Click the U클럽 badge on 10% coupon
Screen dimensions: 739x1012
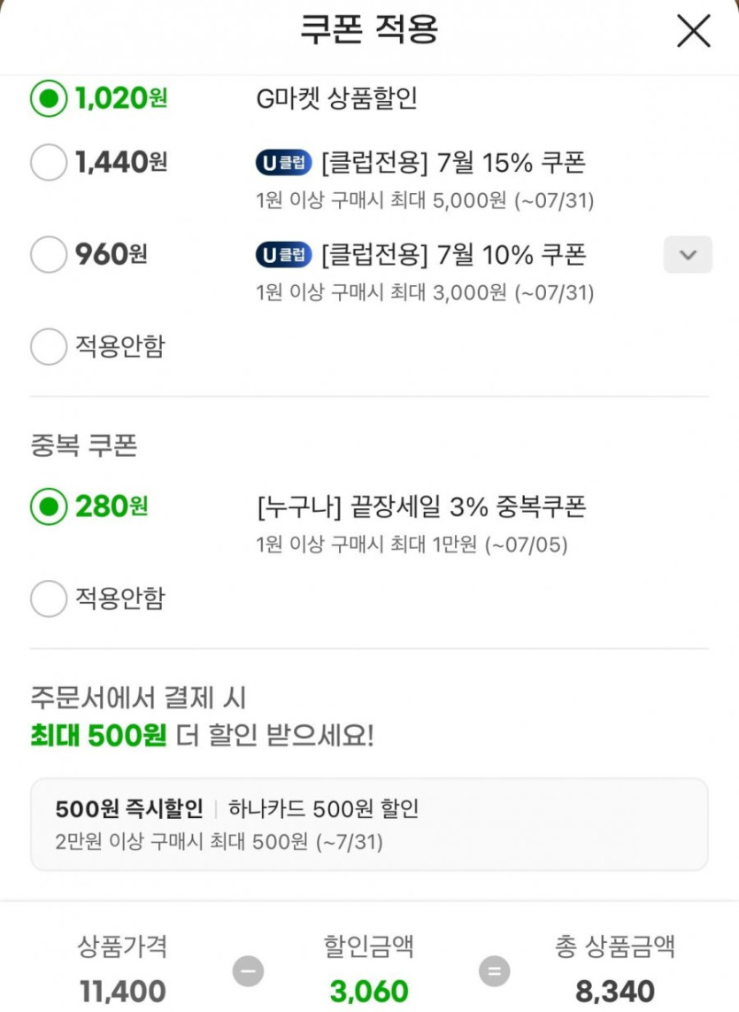284,256
